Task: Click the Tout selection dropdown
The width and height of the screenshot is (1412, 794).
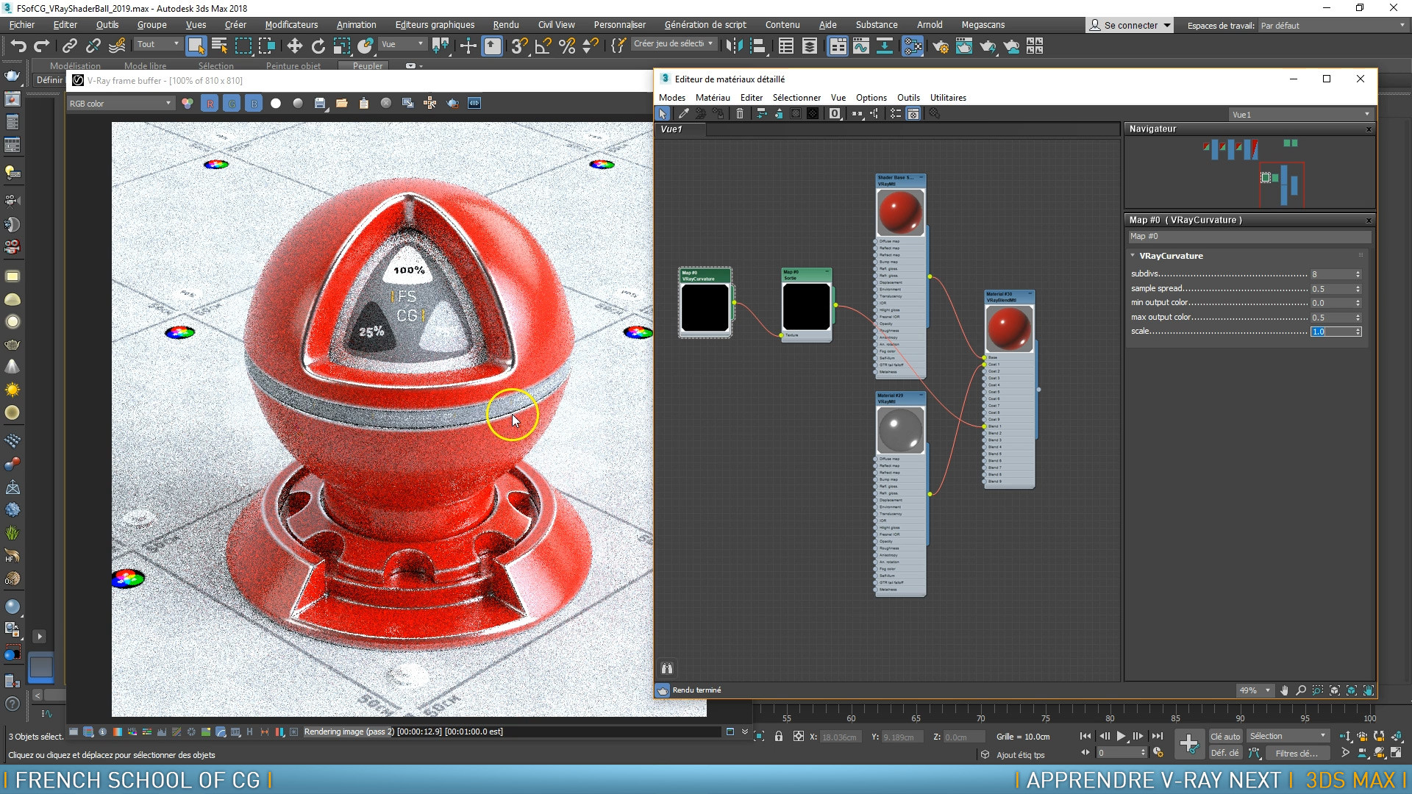Action: click(x=156, y=45)
